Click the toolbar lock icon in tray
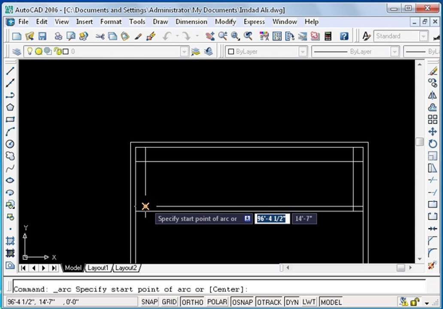 (415, 302)
